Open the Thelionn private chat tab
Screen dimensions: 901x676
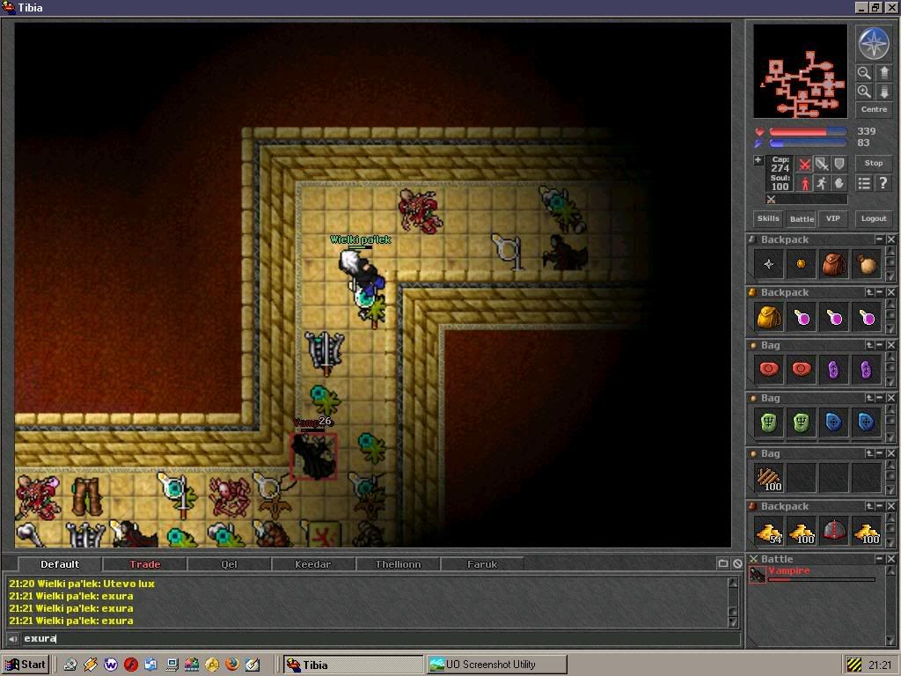coord(398,564)
